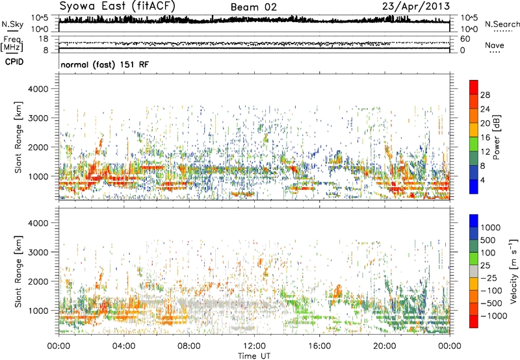Click the '12:00' time axis tick label
This screenshot has width=520, height=360.
(254, 346)
